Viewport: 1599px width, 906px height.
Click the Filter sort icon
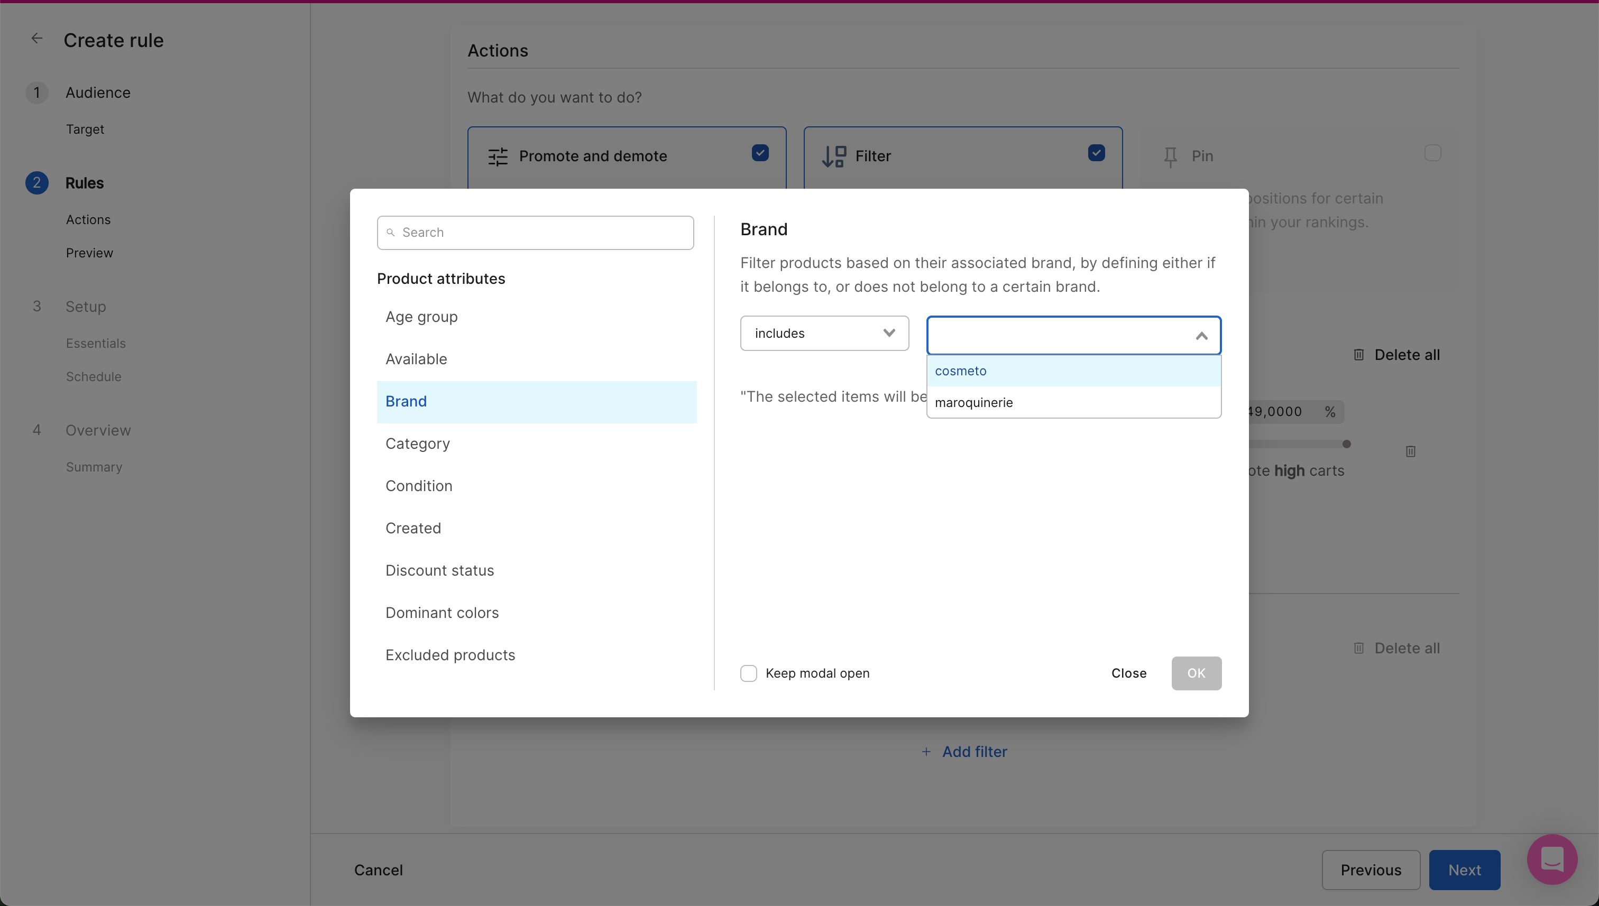[833, 156]
